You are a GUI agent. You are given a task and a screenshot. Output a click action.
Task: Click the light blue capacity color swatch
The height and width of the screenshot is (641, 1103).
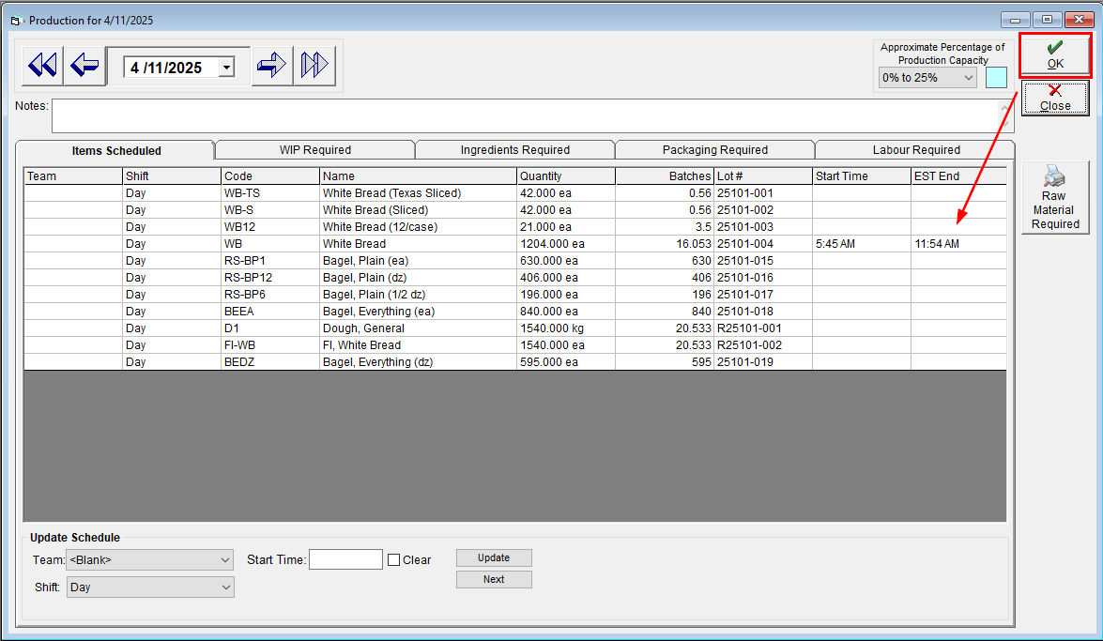point(996,77)
